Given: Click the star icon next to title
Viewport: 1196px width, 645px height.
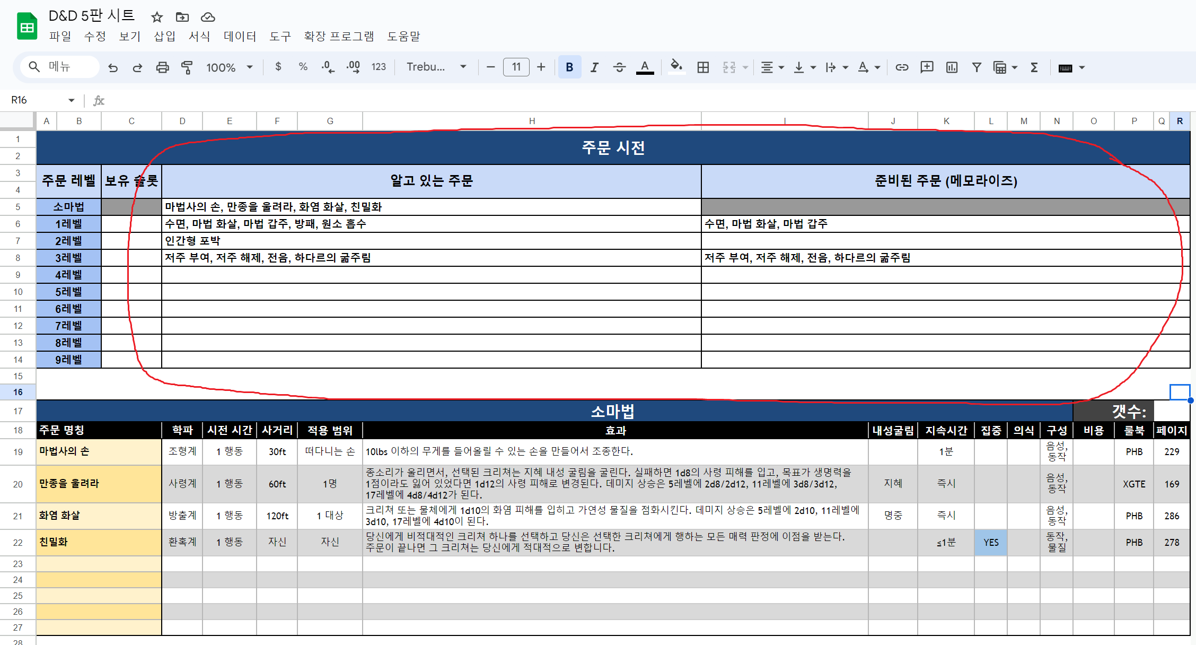Looking at the screenshot, I should coord(156,17).
